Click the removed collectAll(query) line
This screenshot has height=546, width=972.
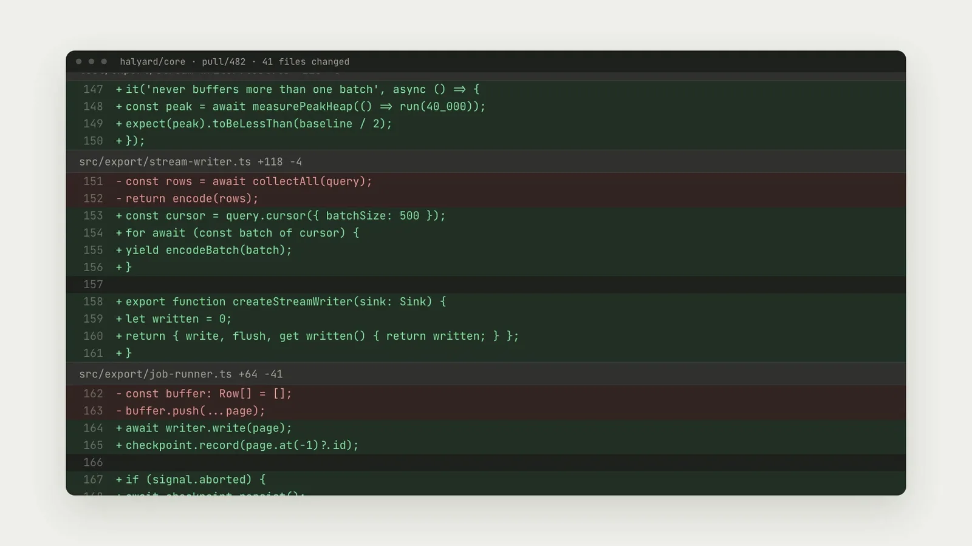(486, 181)
